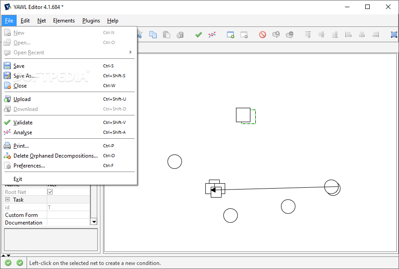The height and width of the screenshot is (269, 399).
Task: Click the flow arrow line between elements
Action: (x=275, y=188)
